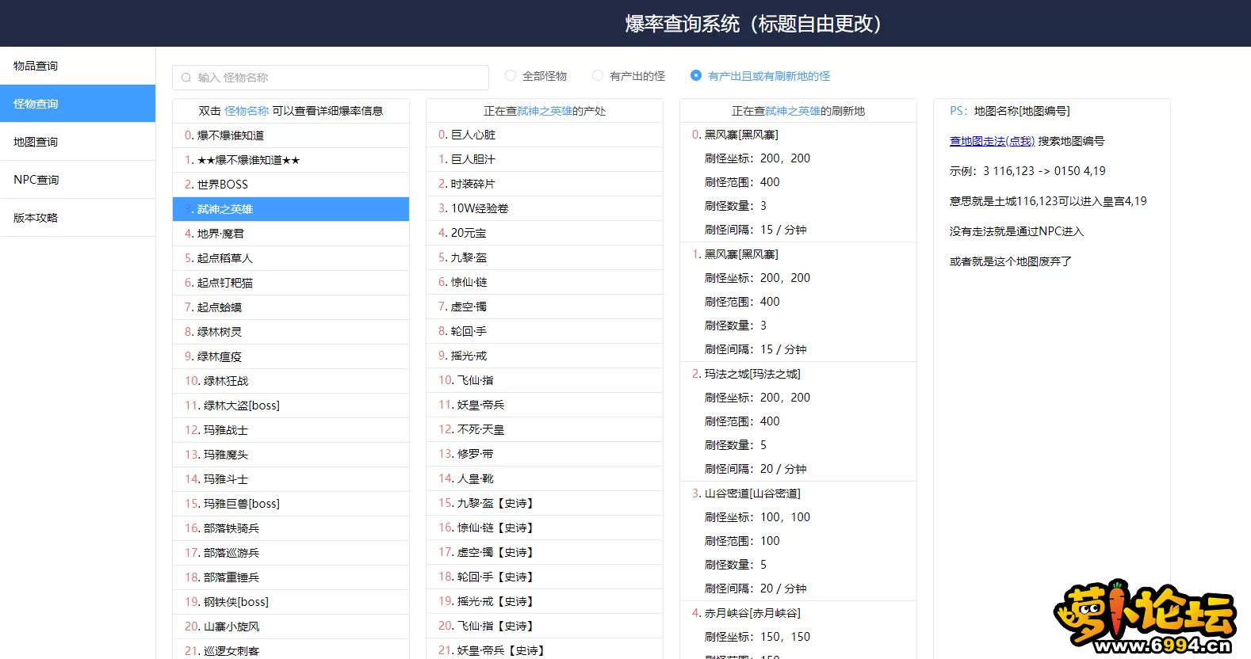The image size is (1251, 659).
Task: Click 九黎·盔【史诗】 drop item
Action: click(545, 503)
